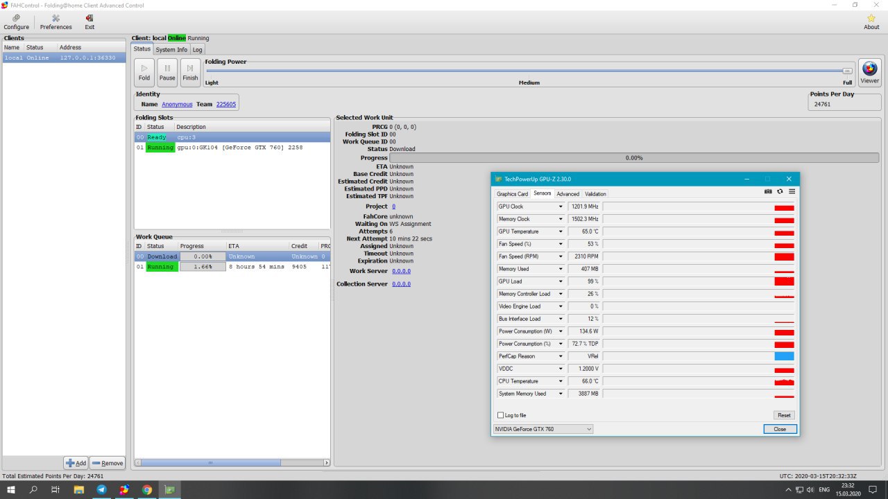
Task: Open Memory Clock sensor dropdown
Action: click(561, 219)
